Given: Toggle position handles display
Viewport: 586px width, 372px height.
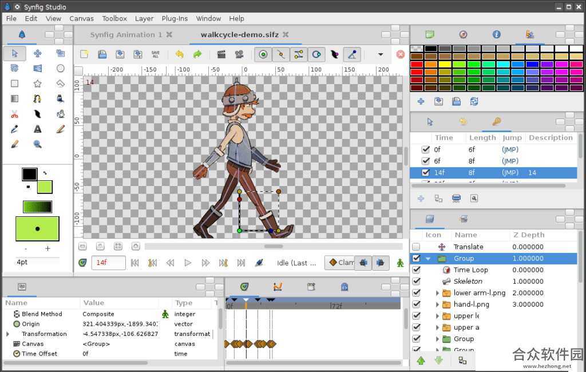Looking at the screenshot, I should pyautogui.click(x=263, y=54).
